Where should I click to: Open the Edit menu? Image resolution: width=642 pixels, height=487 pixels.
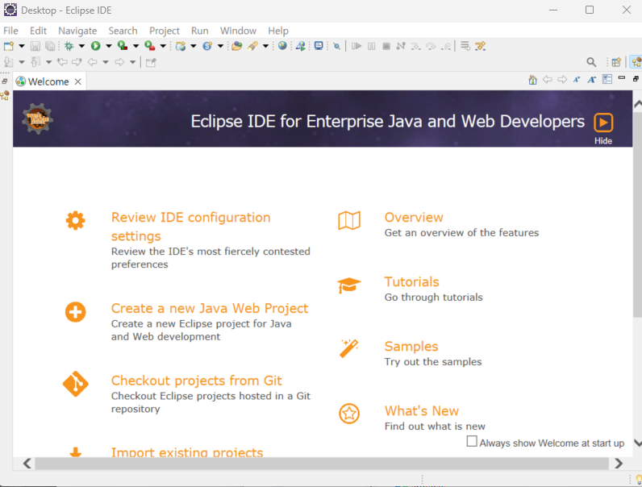(x=38, y=31)
